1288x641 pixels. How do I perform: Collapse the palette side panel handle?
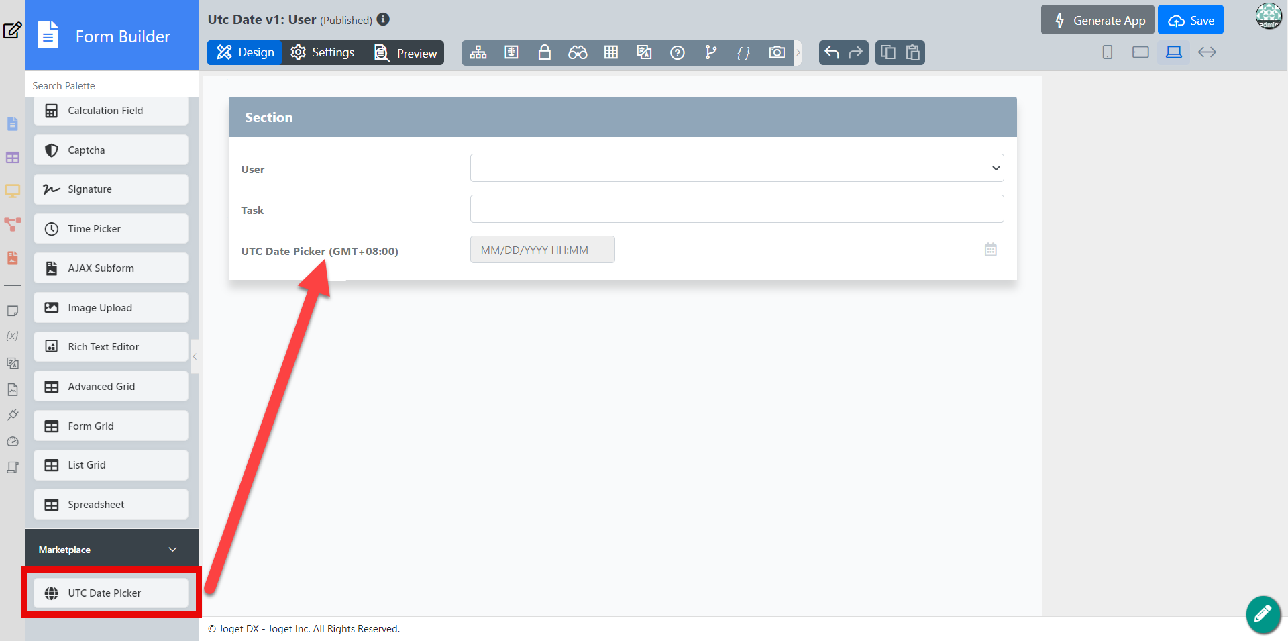tap(195, 356)
